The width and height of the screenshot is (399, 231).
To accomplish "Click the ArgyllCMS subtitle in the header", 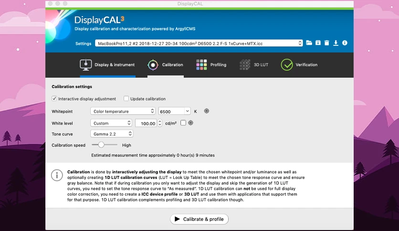I will point(135,29).
